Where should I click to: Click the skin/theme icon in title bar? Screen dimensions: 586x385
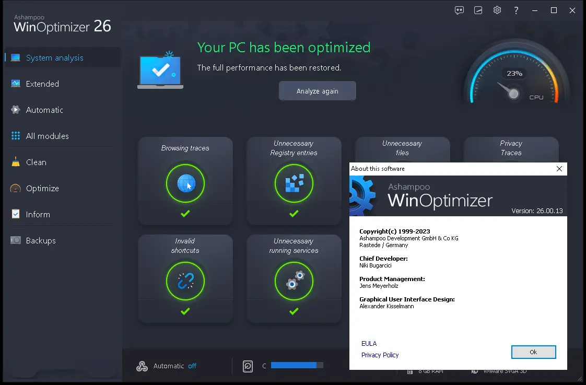(478, 10)
